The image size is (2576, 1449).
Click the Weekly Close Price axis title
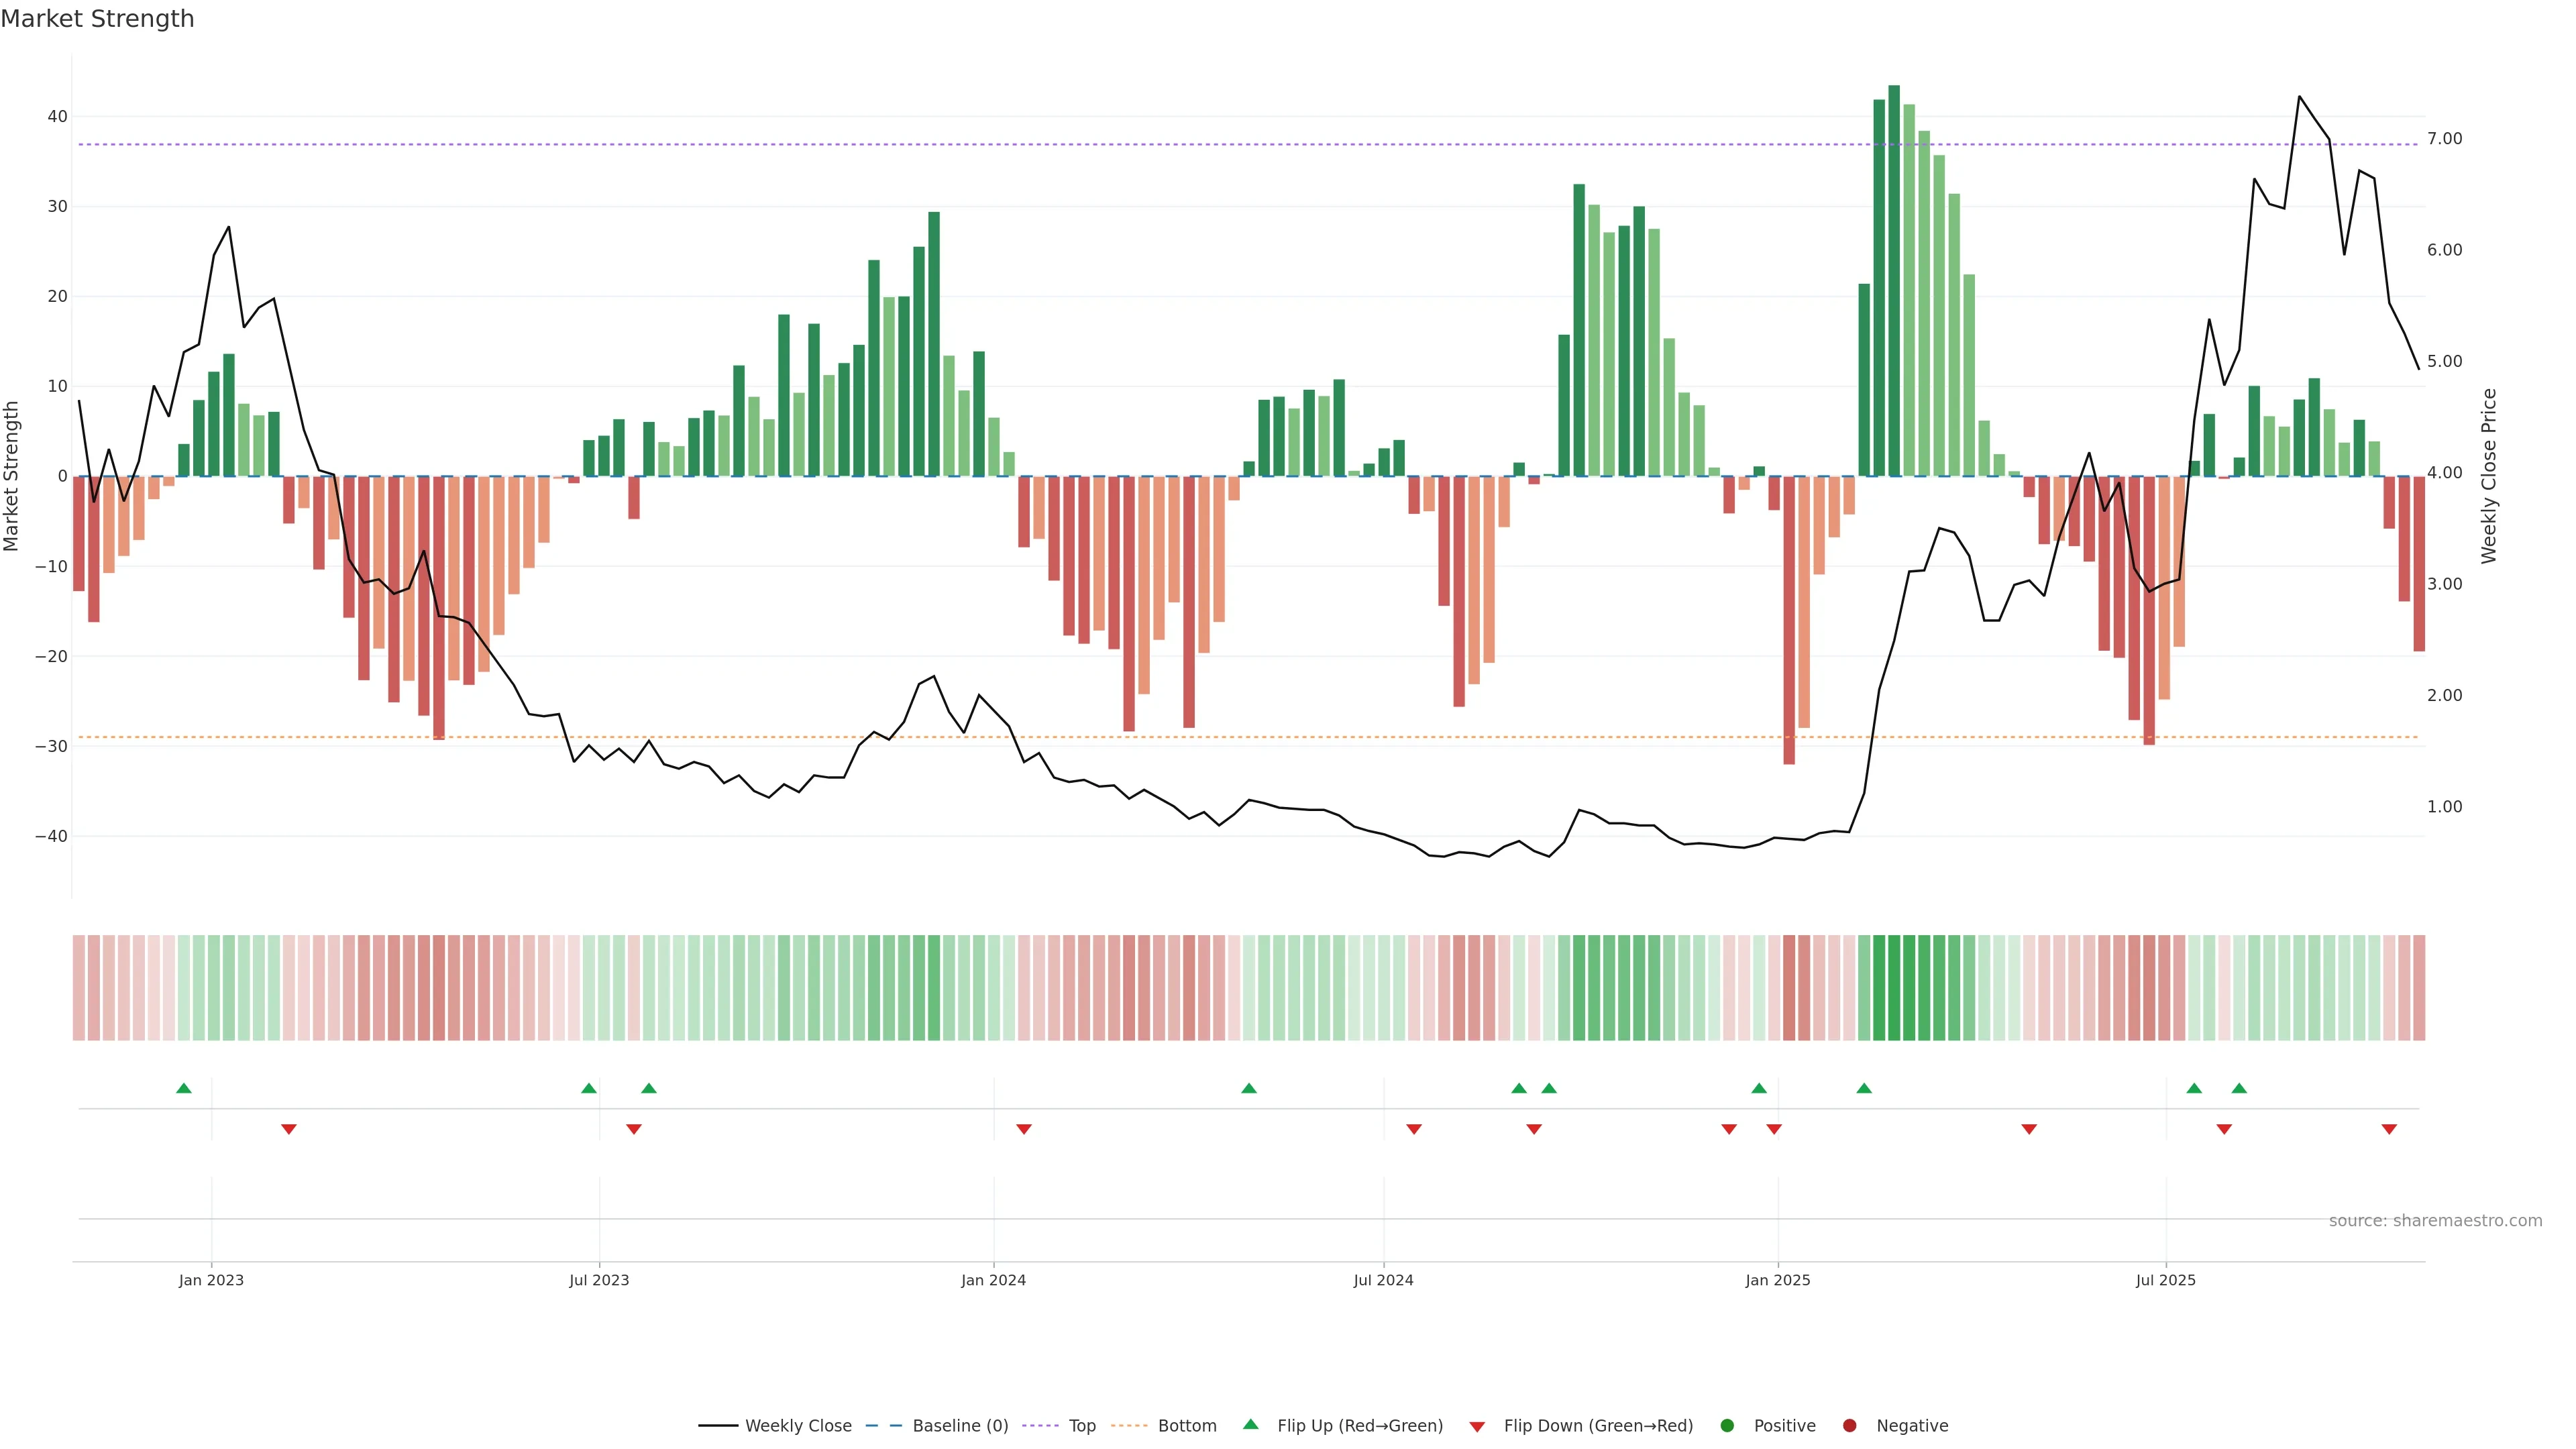point(2489,476)
